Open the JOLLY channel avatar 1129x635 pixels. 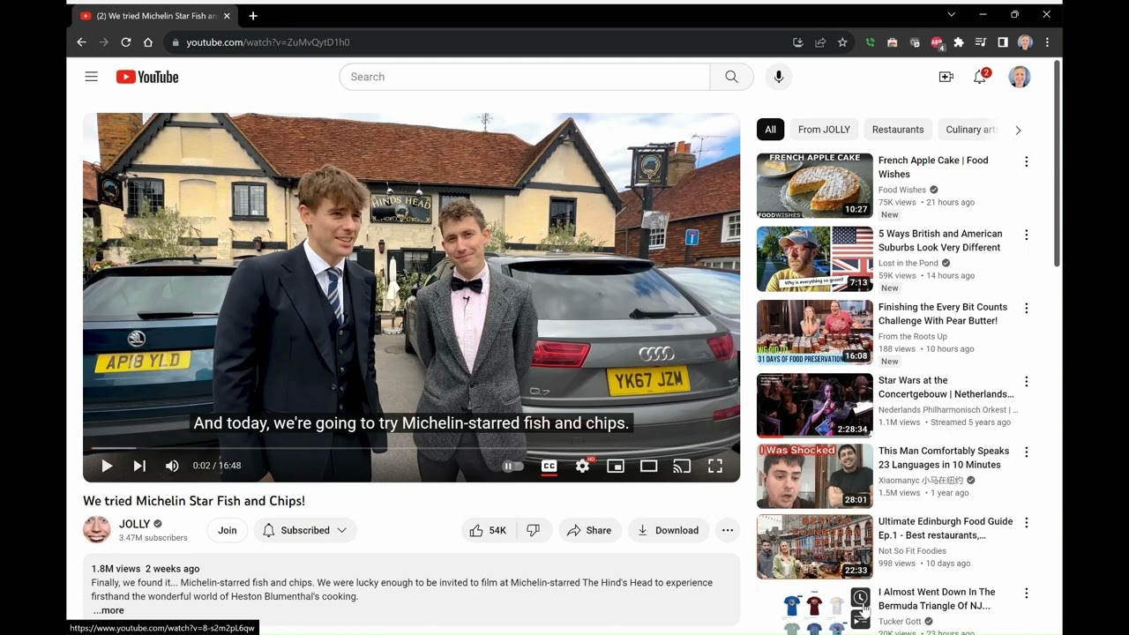tap(97, 530)
